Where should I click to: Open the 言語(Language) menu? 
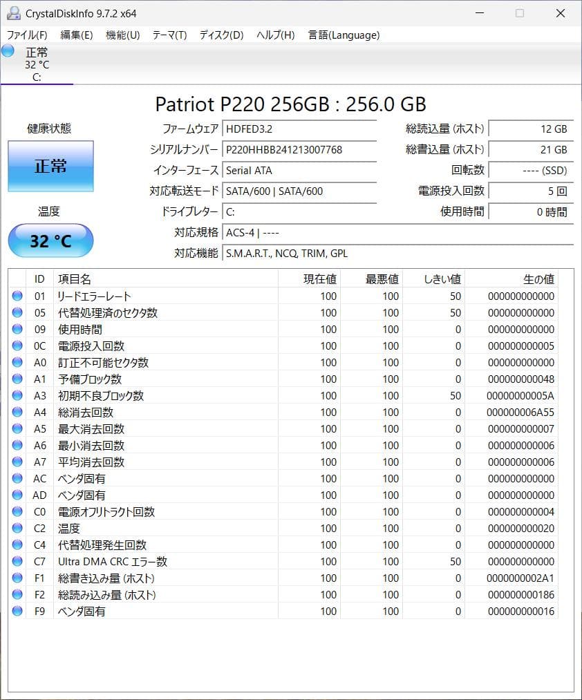[344, 35]
